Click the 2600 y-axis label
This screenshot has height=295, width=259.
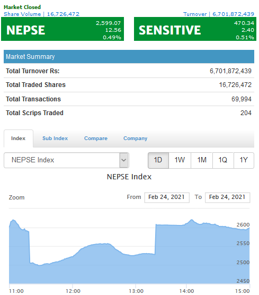click(243, 224)
